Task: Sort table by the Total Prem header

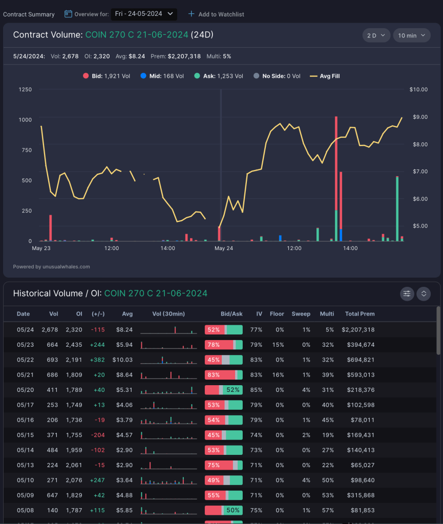Action: 360,314
